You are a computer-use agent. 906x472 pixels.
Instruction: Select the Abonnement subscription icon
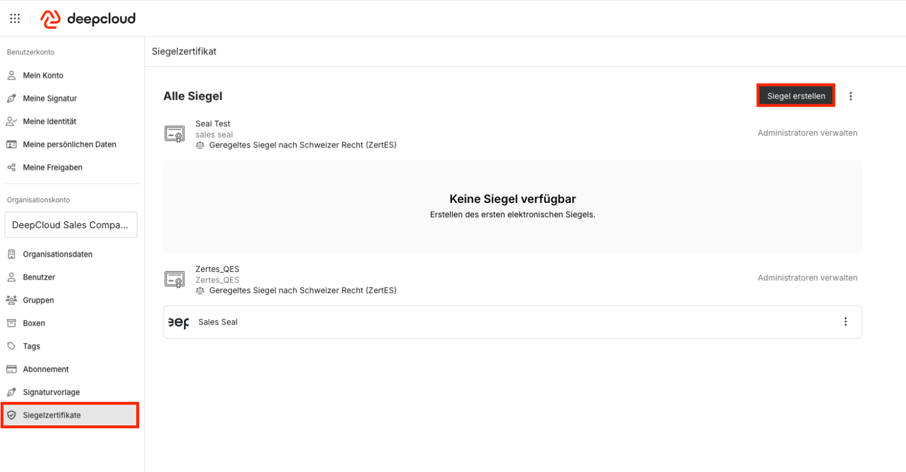click(11, 369)
